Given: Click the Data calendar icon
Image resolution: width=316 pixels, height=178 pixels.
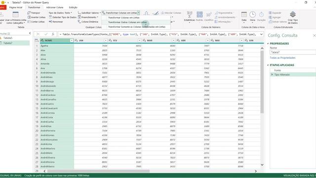Looking at the screenshot, I should [244, 14].
